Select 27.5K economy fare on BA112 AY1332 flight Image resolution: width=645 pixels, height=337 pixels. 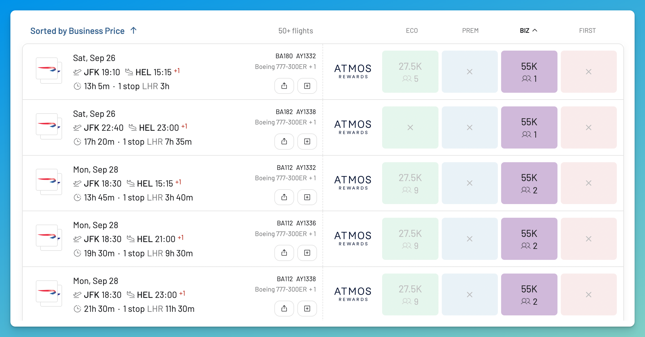(410, 183)
